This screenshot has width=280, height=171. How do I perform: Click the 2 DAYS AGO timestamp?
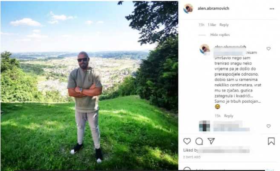(x=192, y=157)
